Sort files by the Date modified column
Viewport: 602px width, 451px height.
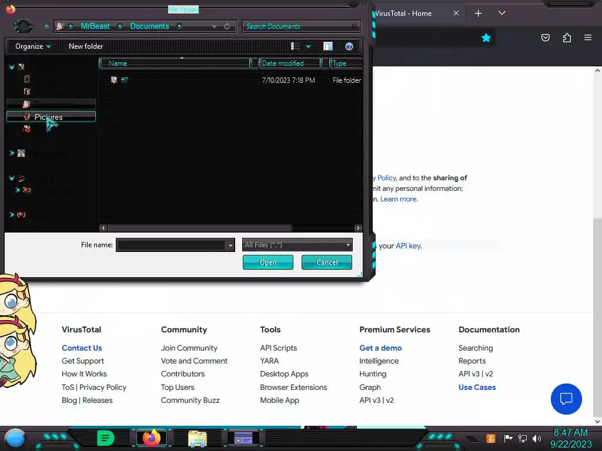[x=290, y=63]
